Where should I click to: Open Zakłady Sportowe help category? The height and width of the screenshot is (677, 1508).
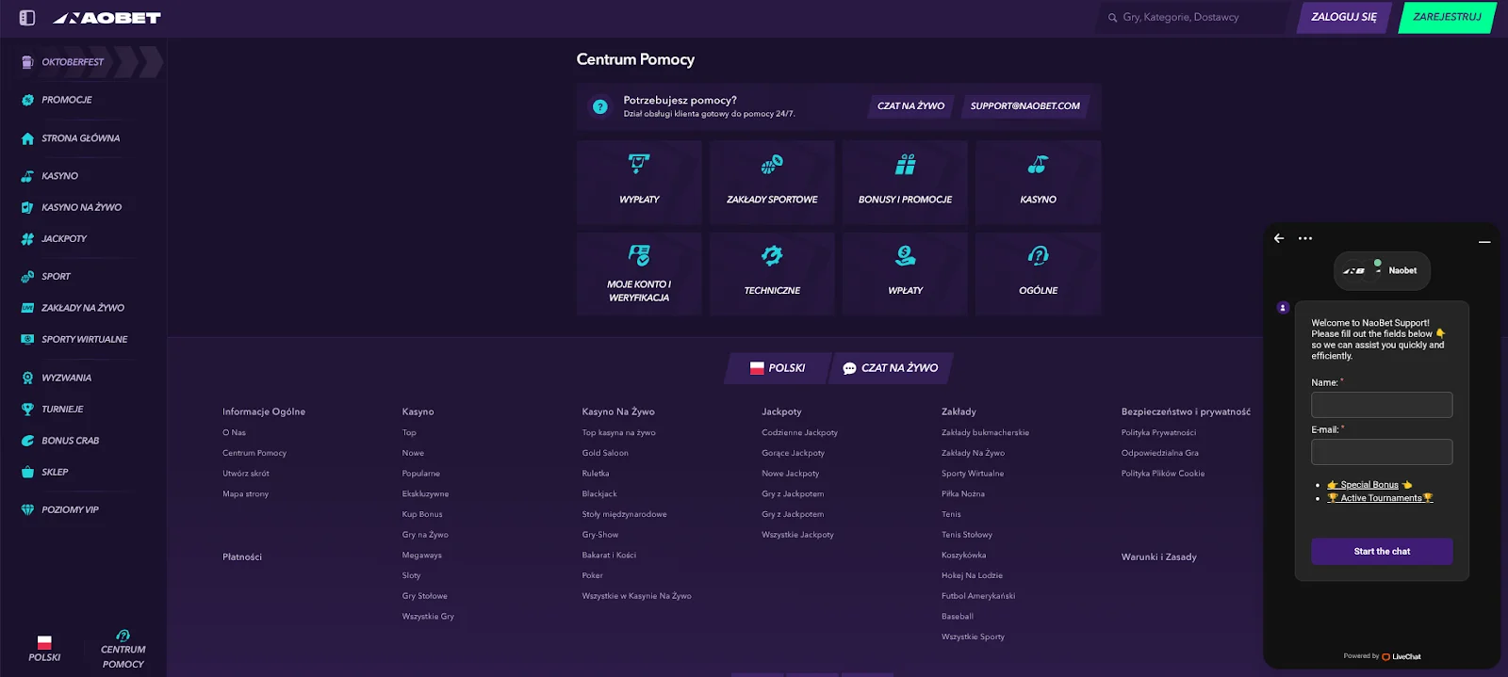pyautogui.click(x=772, y=183)
